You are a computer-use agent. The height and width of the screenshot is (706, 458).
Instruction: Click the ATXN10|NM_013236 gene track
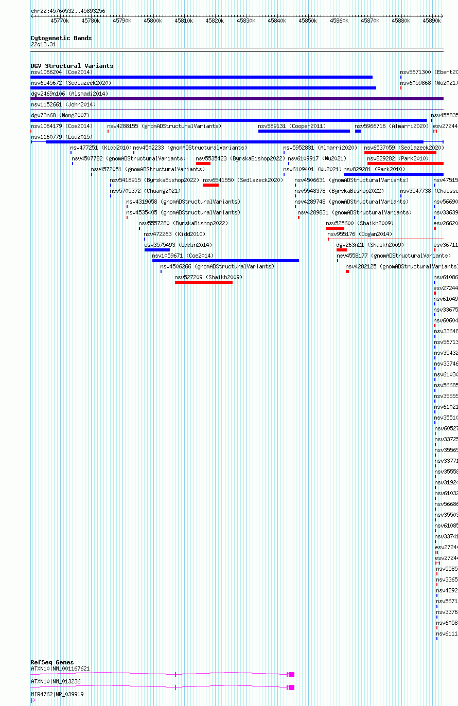(163, 687)
